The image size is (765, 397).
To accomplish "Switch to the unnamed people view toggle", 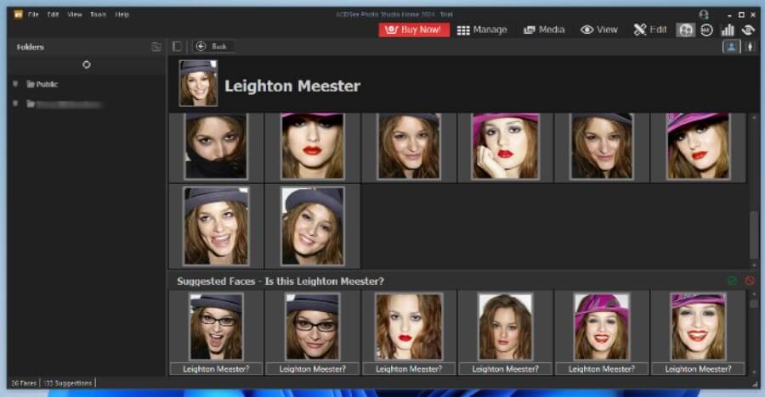I will point(750,47).
